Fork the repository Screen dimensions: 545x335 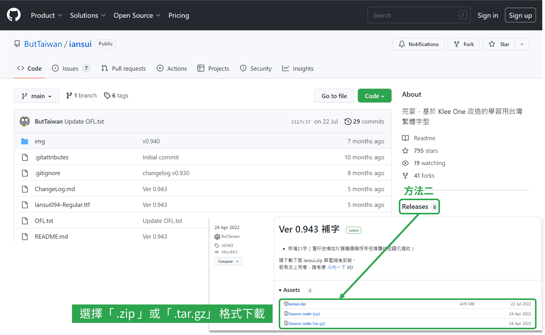pos(464,44)
